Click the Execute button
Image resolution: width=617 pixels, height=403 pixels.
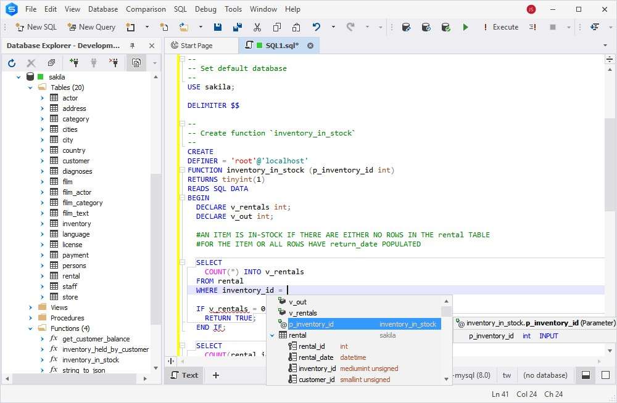point(500,27)
